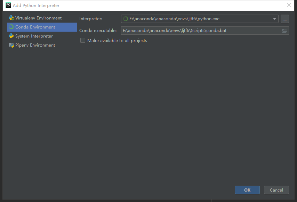Viewport: 297px width, 202px height.
Task: Click the Pipenv Environment icon
Action: [11, 45]
